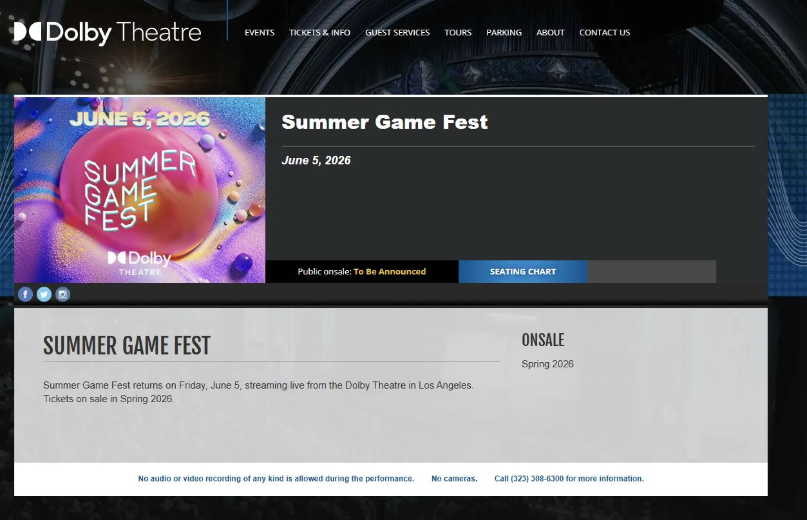Select the June 5, 2026 date text
This screenshot has height=520, width=807.
[x=316, y=160]
